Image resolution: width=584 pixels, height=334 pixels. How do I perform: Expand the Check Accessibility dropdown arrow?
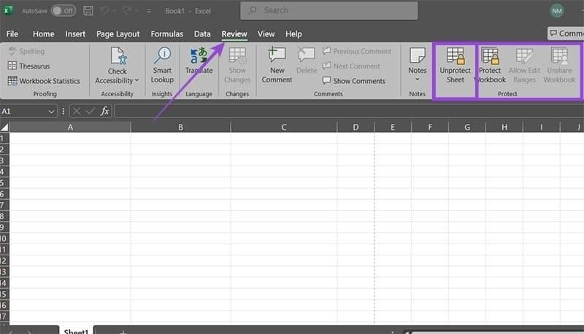click(137, 80)
